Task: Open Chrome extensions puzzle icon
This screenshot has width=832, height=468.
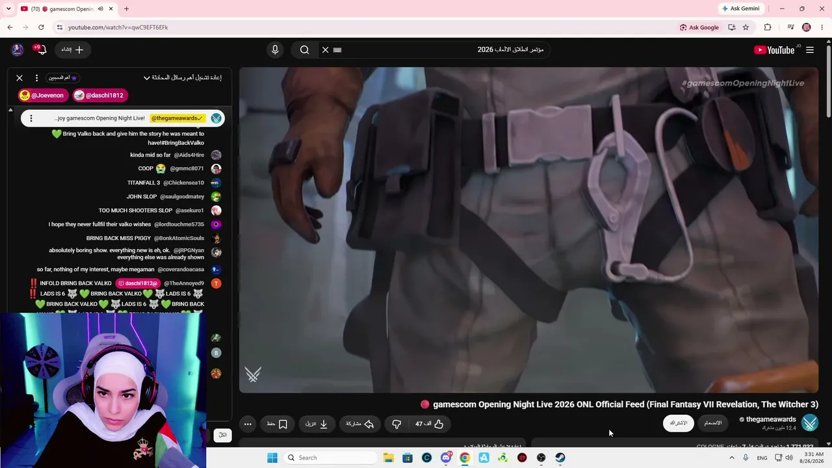Action: click(768, 27)
